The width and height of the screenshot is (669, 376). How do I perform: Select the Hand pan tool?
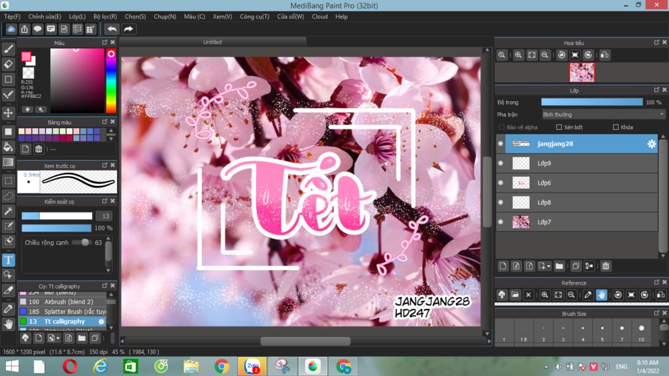tap(8, 324)
